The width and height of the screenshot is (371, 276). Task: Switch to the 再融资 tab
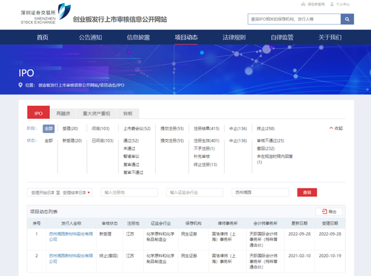pyautogui.click(x=63, y=113)
